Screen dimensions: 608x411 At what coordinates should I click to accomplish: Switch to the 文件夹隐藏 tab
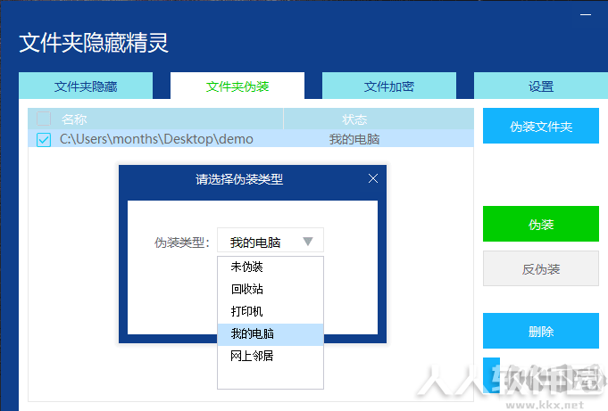click(x=86, y=86)
